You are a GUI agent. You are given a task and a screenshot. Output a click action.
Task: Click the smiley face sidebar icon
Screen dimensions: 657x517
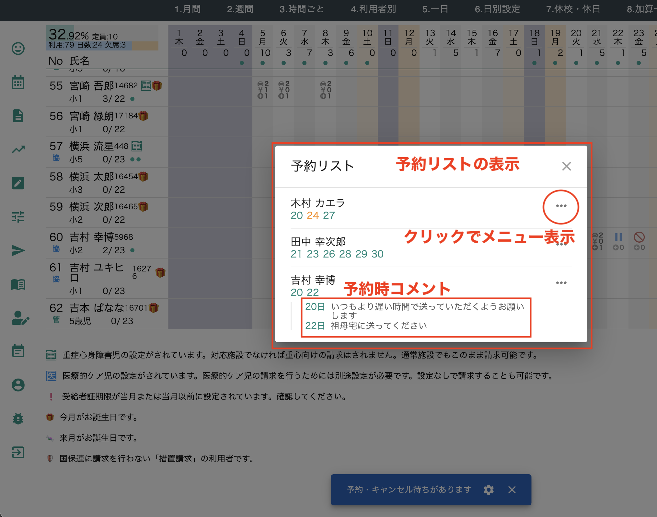tap(18, 49)
